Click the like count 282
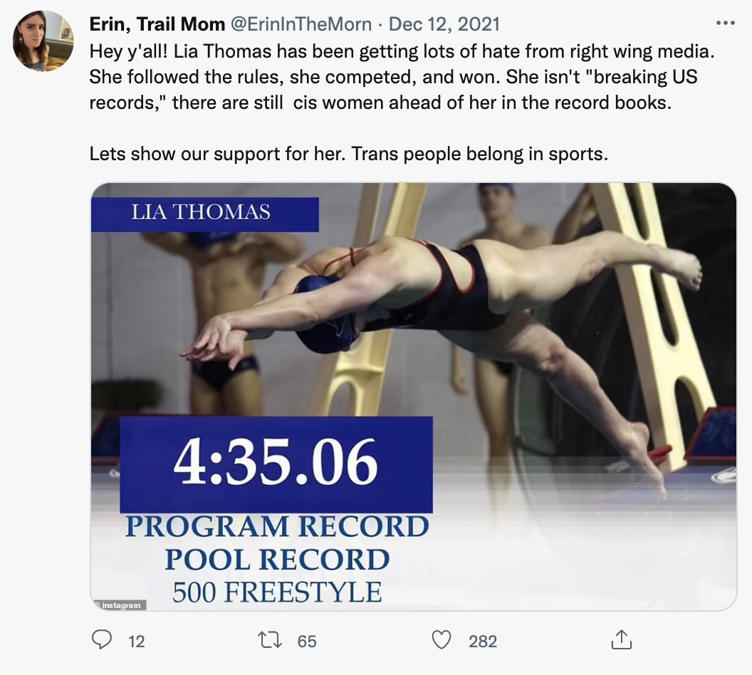The height and width of the screenshot is (675, 752). click(483, 641)
